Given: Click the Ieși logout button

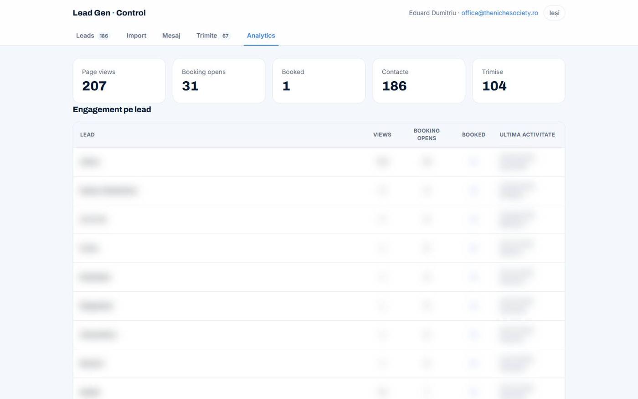Looking at the screenshot, I should [x=554, y=13].
